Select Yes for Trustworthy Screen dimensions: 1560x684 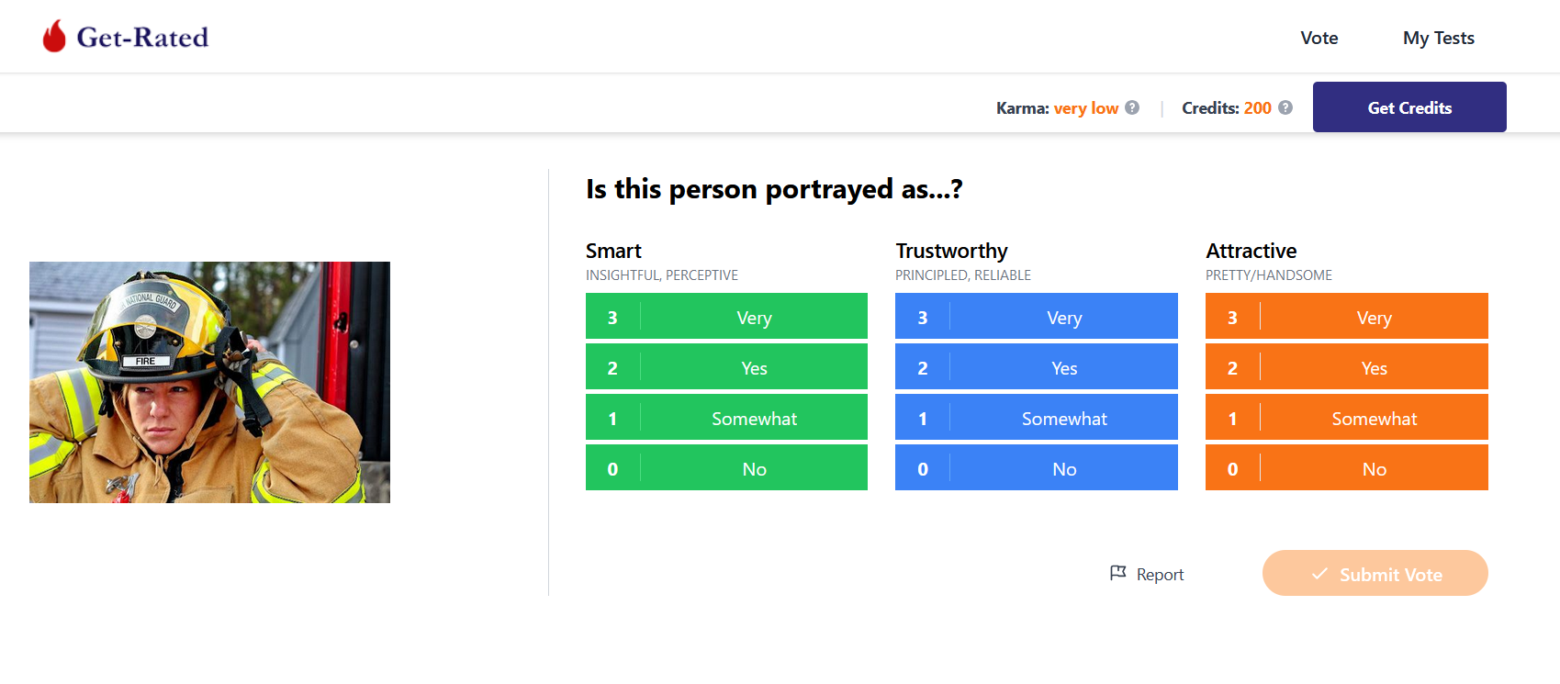[1036, 367]
